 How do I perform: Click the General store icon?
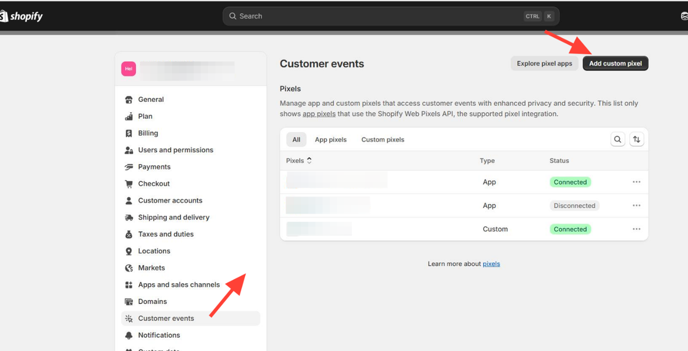coord(129,100)
